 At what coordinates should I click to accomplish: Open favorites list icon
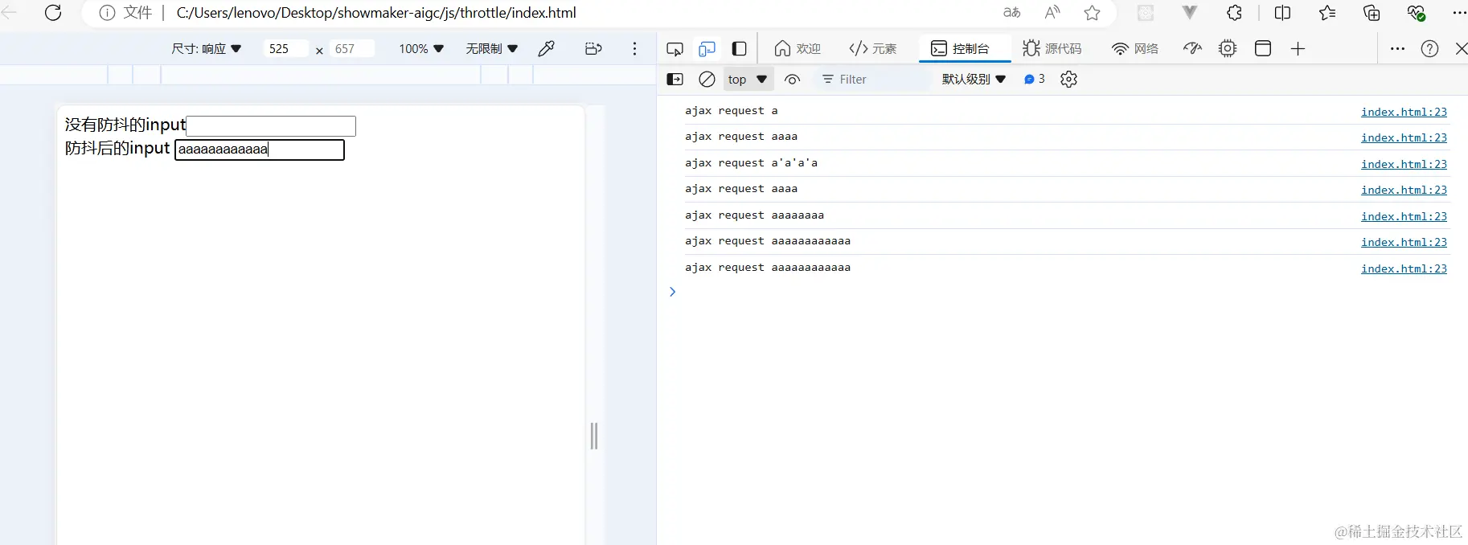(x=1327, y=13)
